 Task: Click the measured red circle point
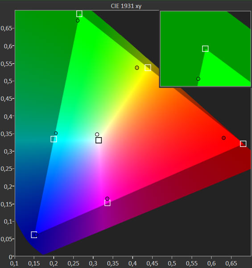click(x=223, y=138)
